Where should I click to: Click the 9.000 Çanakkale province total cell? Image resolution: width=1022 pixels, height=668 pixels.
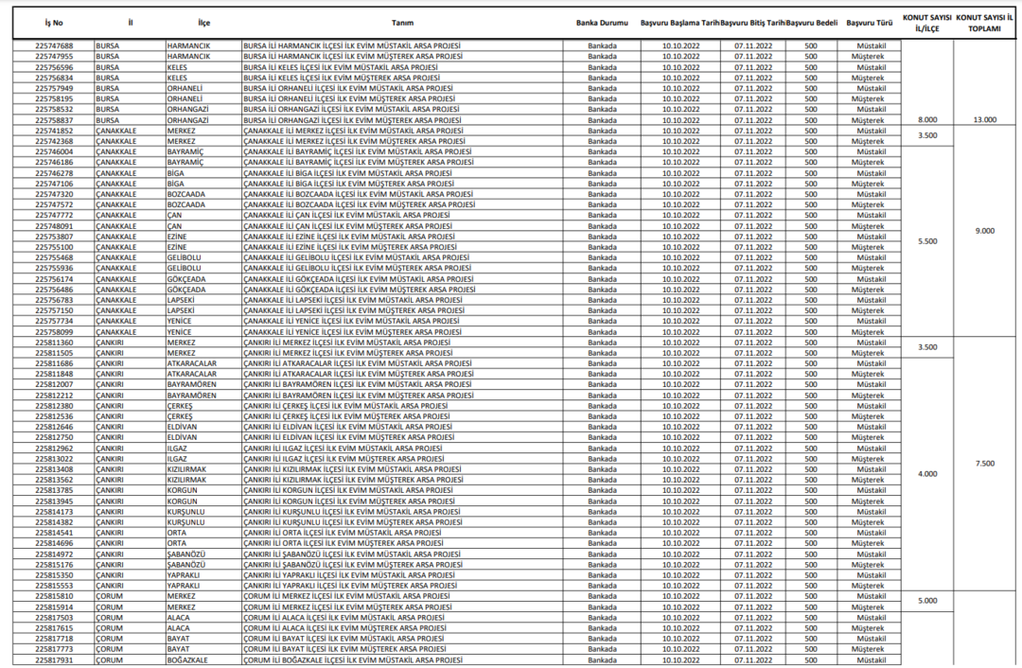[x=984, y=231]
